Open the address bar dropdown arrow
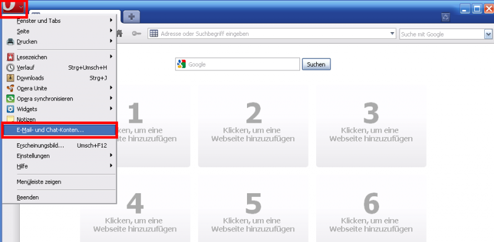Image resolution: width=494 pixels, height=242 pixels. point(392,33)
